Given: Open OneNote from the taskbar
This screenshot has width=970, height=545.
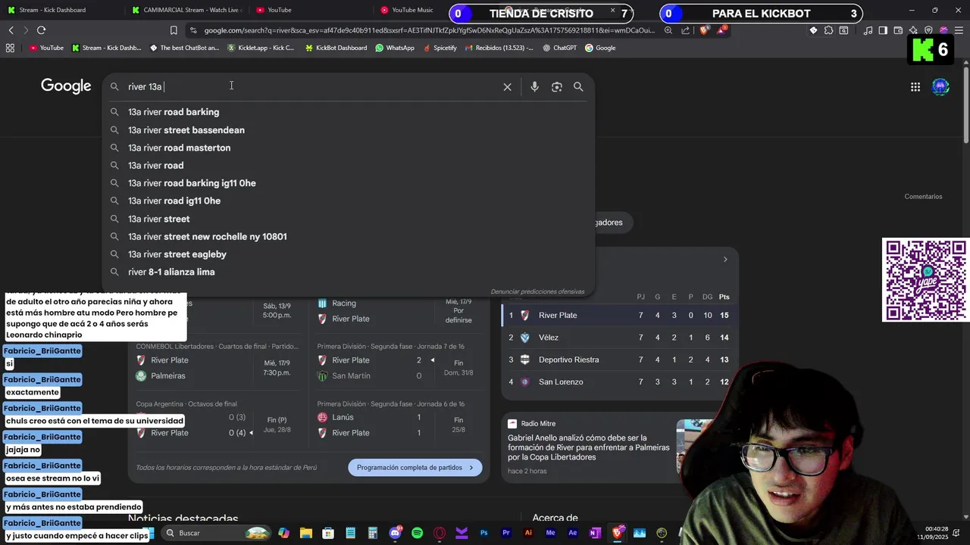Looking at the screenshot, I should coord(595,533).
